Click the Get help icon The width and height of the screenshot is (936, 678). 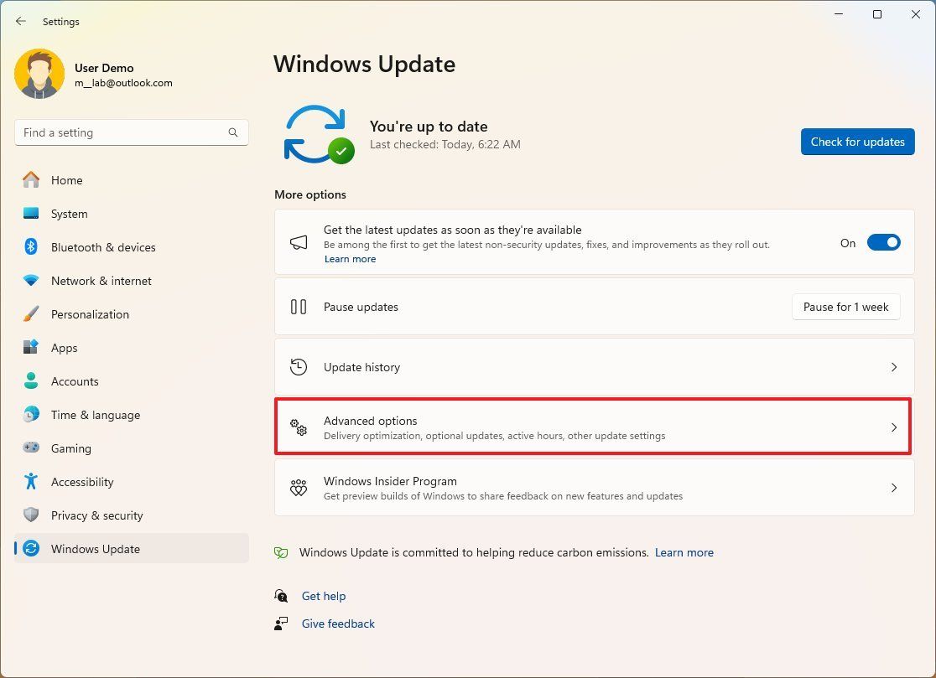click(281, 595)
